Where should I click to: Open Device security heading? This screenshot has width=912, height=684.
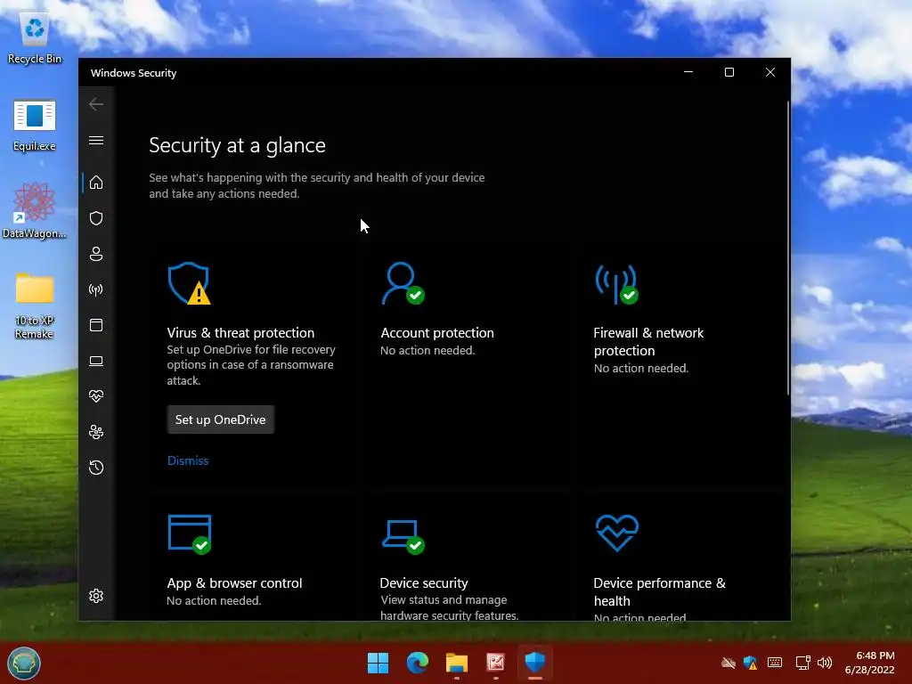pos(424,582)
